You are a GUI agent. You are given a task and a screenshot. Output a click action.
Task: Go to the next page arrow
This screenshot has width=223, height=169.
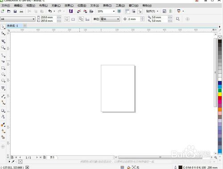click(37, 157)
